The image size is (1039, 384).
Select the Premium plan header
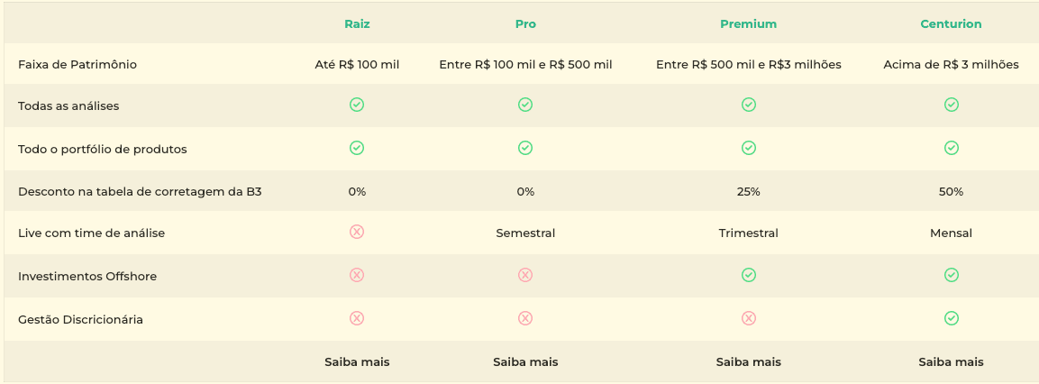[748, 24]
